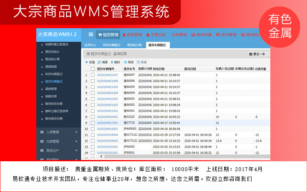The image size is (307, 192).
Task: Click the list icon beside 提货车辆登记-查询结果
Action: pos(88,54)
